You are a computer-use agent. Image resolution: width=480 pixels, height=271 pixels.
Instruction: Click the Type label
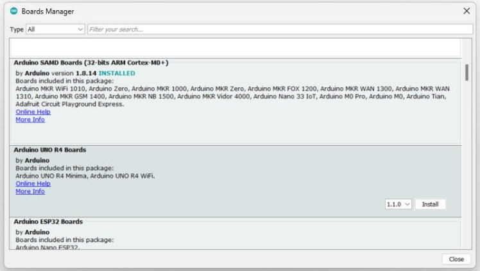coord(17,30)
